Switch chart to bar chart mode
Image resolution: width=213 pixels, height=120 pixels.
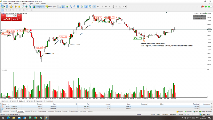click(60, 6)
